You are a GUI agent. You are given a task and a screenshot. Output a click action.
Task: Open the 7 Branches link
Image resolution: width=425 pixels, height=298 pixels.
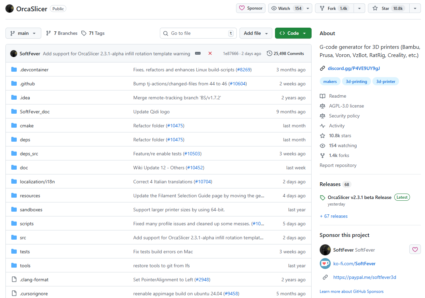pos(62,33)
